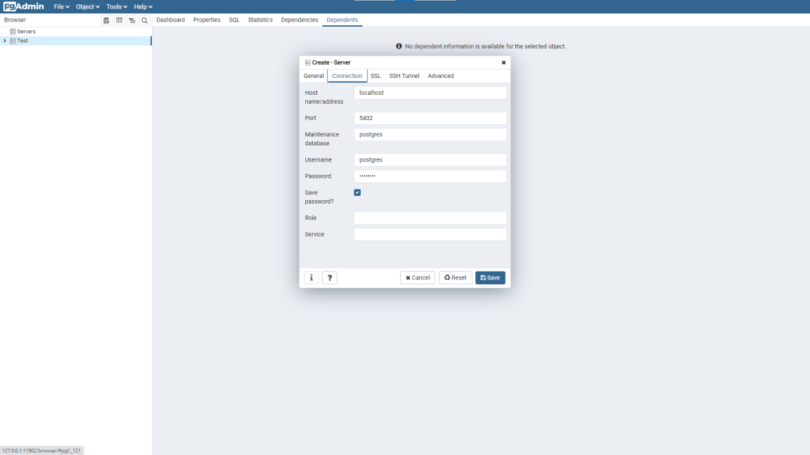Image resolution: width=810 pixels, height=455 pixels.
Task: Click the View Data table icon
Action: point(120,20)
